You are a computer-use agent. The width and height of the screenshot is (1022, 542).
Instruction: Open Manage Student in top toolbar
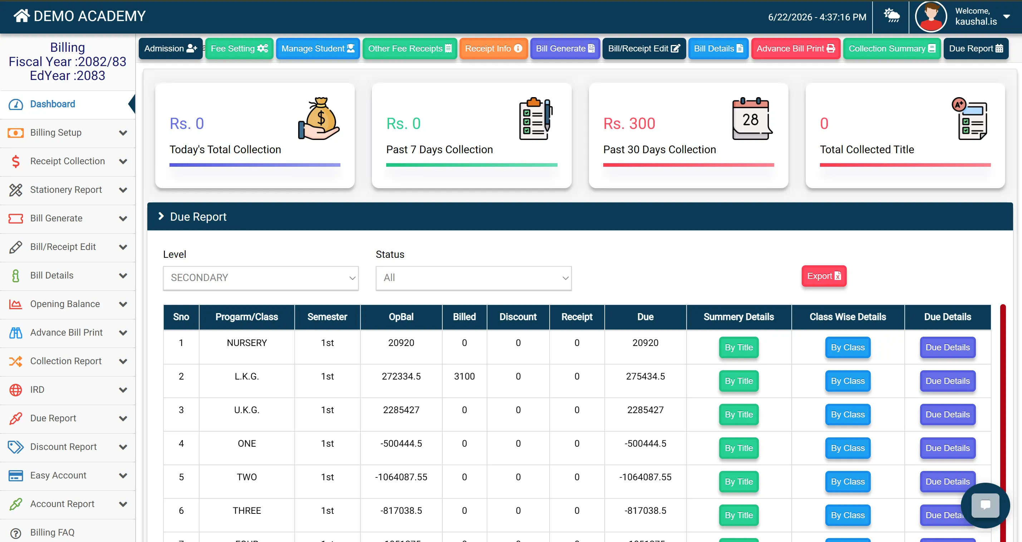click(318, 48)
